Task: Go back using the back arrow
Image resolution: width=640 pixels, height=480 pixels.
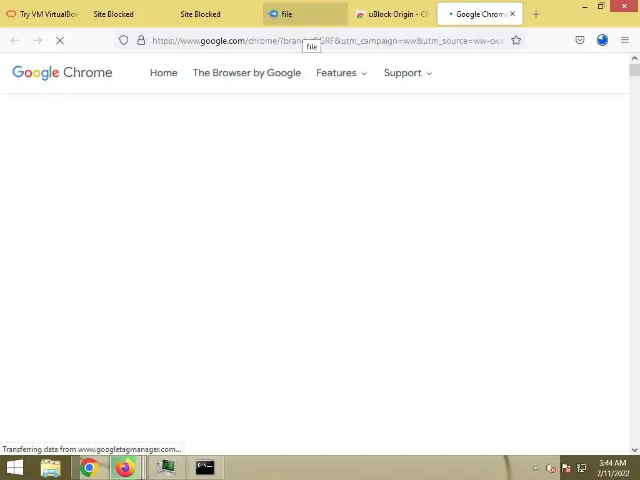Action: point(15,40)
